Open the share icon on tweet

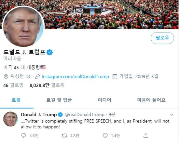click(x=146, y=136)
